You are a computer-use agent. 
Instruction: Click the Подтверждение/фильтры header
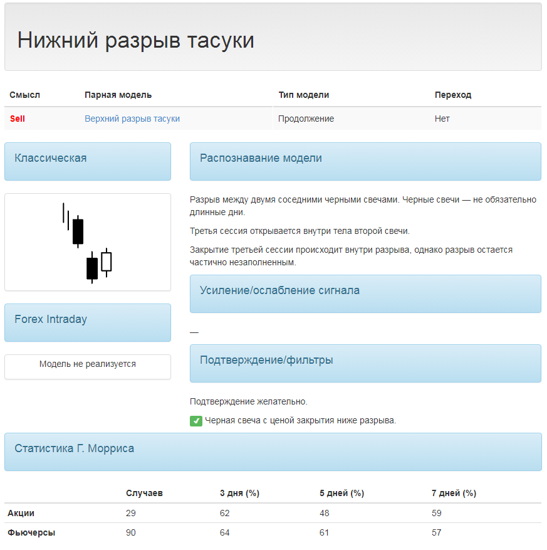(x=365, y=363)
